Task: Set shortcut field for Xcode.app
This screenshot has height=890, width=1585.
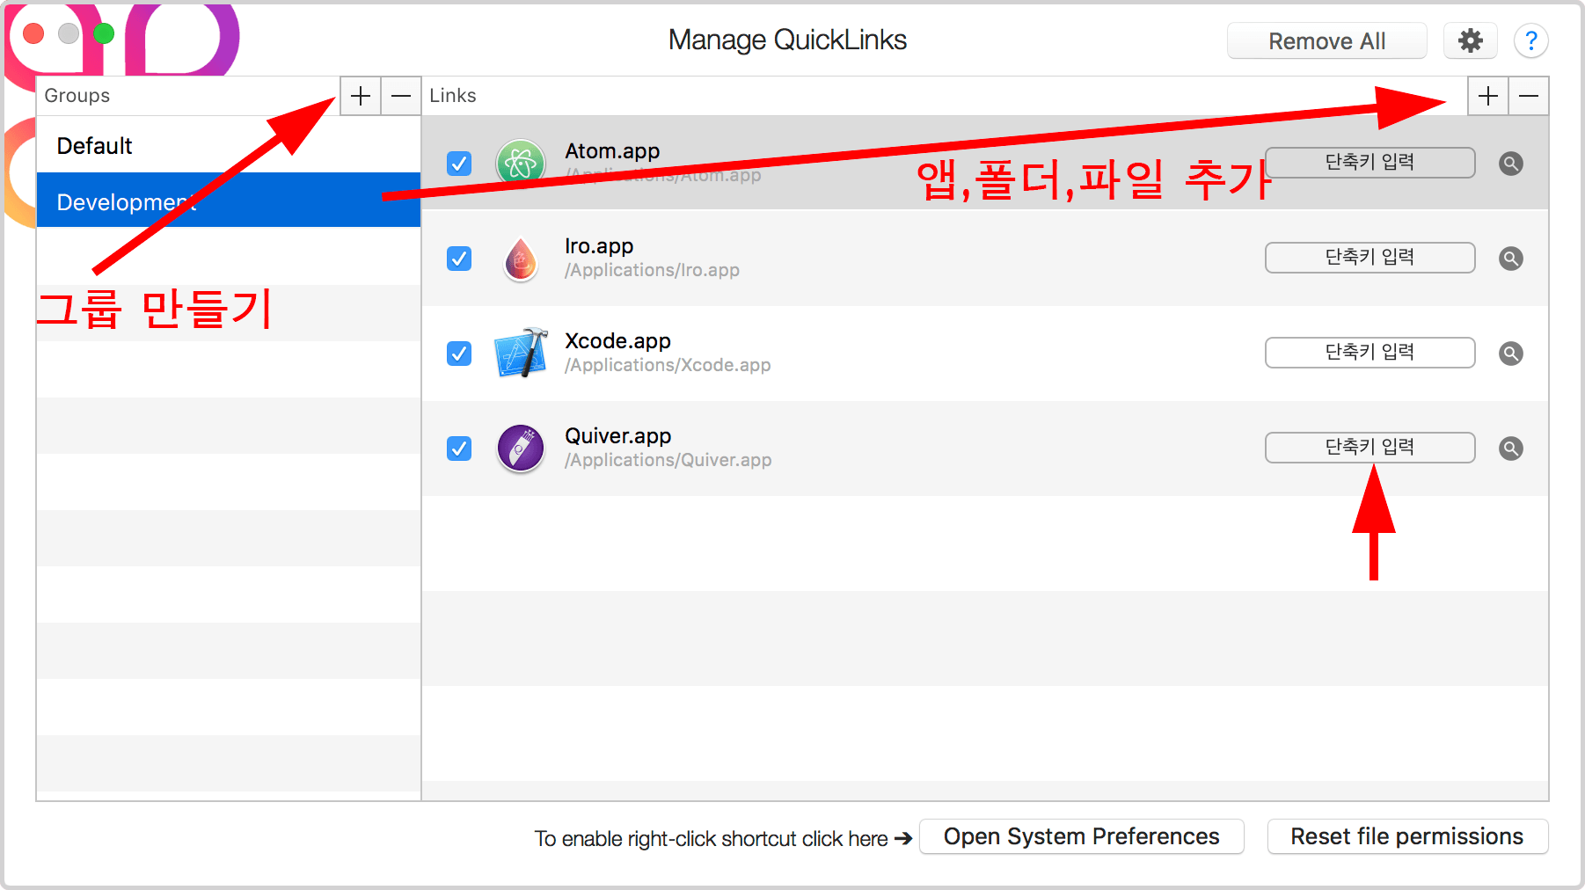Action: 1370,353
